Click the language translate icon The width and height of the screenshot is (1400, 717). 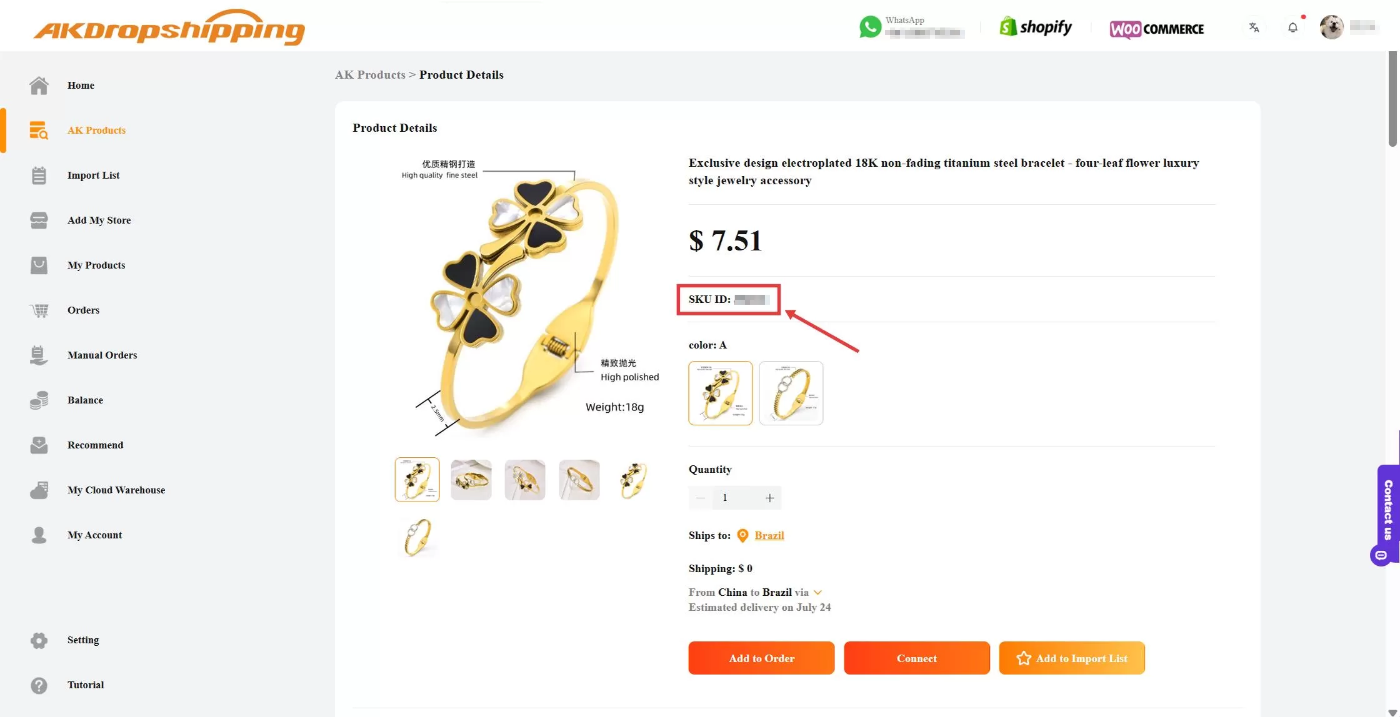[1254, 27]
